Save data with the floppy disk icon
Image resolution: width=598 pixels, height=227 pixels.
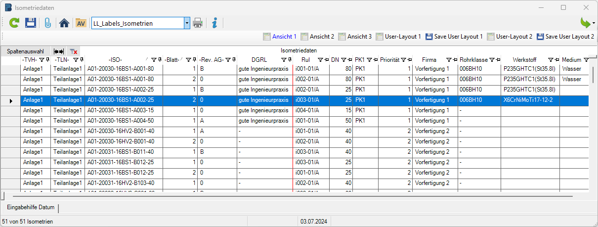31,23
